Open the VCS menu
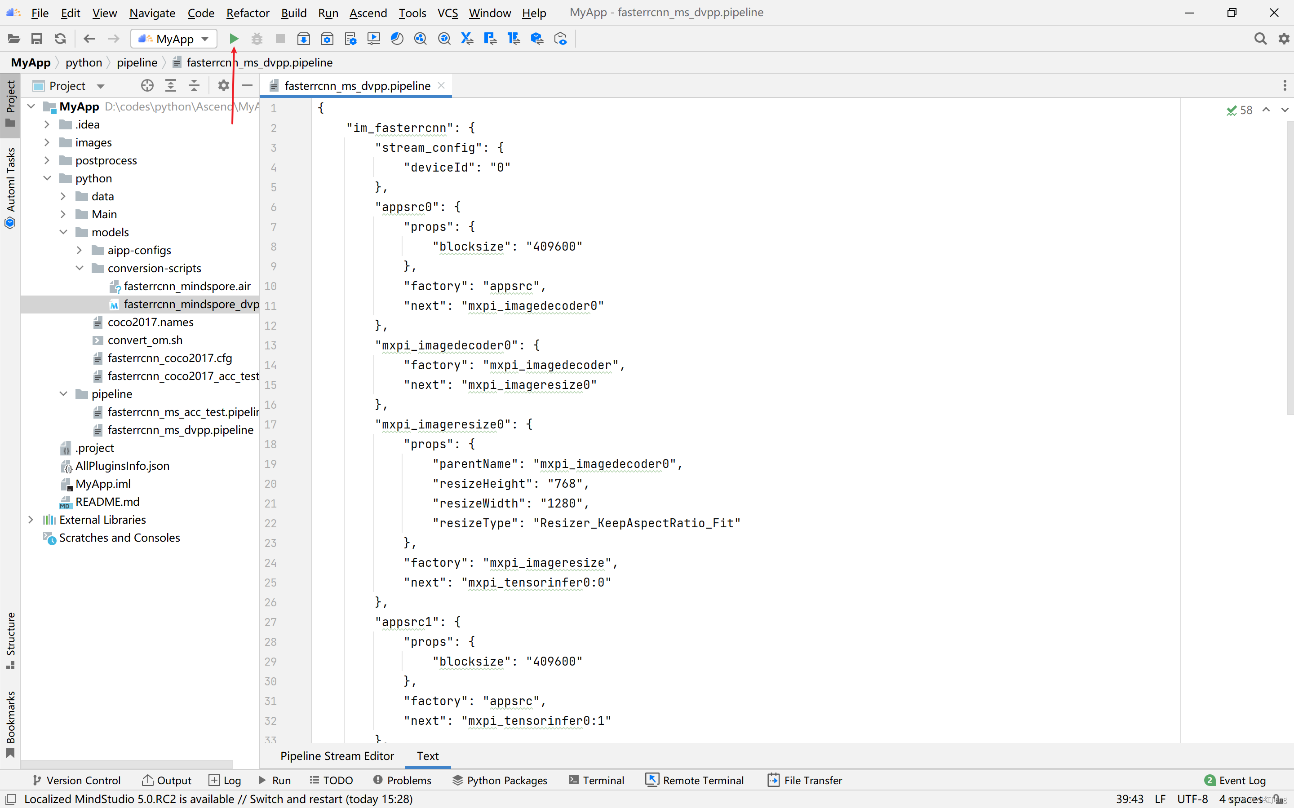Screen dimensions: 1294x808 448,13
